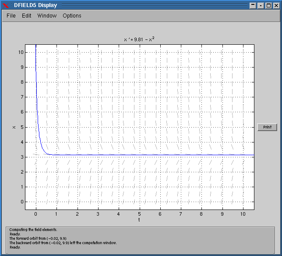Click the tick label 10 on the t-axis

pos(243,214)
